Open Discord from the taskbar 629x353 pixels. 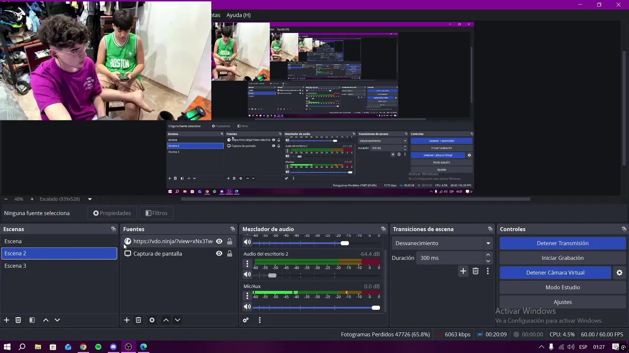click(114, 347)
